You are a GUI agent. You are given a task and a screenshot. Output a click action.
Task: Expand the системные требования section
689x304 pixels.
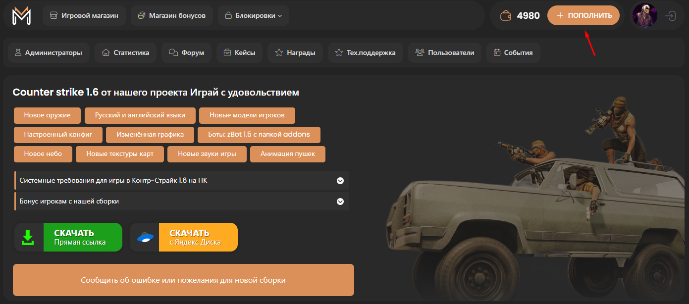(x=340, y=181)
